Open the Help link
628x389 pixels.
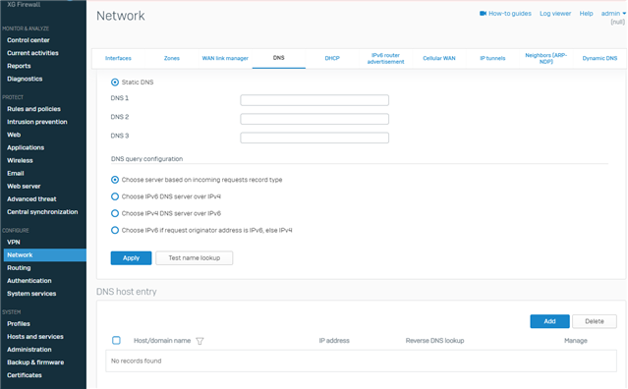[x=586, y=13]
